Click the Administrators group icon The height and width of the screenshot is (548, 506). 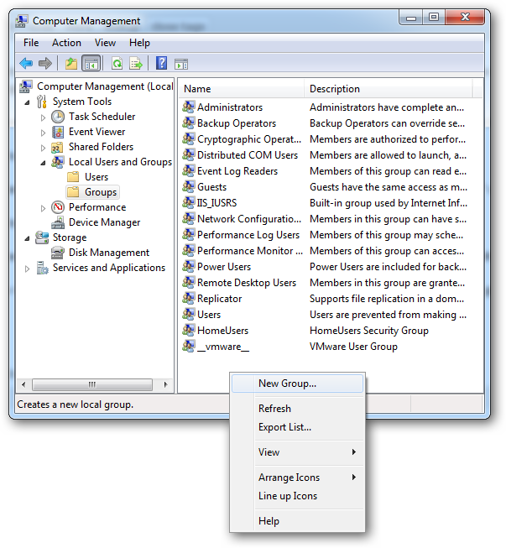pos(188,107)
